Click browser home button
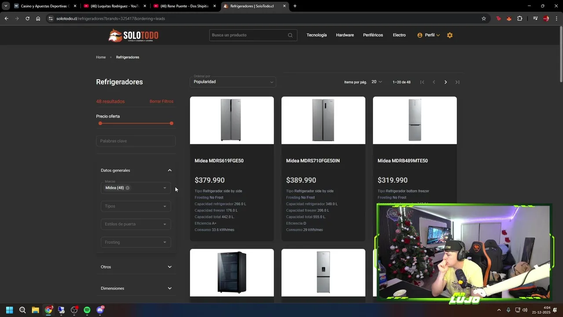The height and width of the screenshot is (317, 563). pos(38,18)
